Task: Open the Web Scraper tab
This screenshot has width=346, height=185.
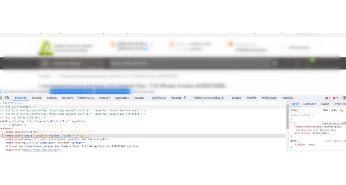Action: click(269, 98)
